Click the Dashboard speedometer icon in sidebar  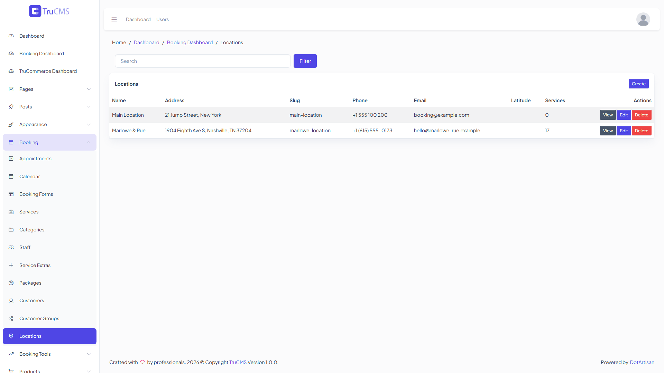pos(11,36)
